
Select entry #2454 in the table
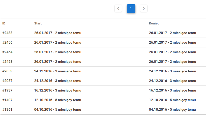click(7, 52)
